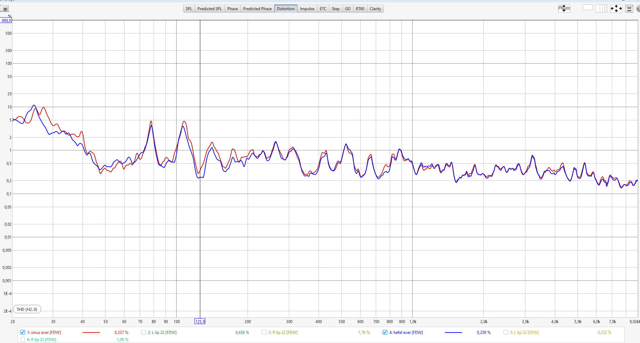Enable the '2: L lip 22 [FDW]' trace
Image resolution: width=640 pixels, height=343 pixels.
click(x=143, y=332)
